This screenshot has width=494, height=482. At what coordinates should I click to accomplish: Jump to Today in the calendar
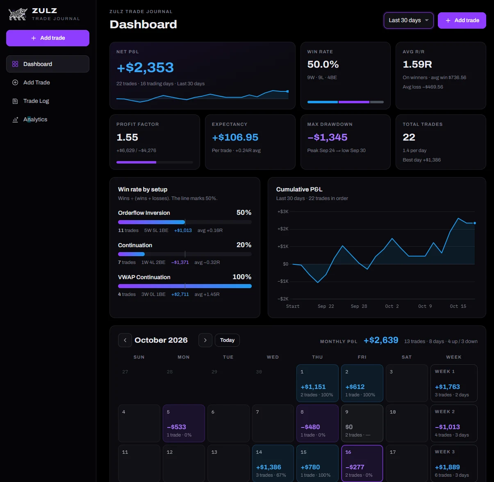click(x=227, y=340)
